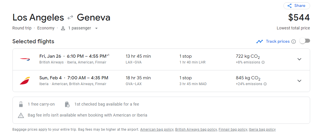Click the Iberia airline logo icon
This screenshot has height=135, width=320.
25,81
